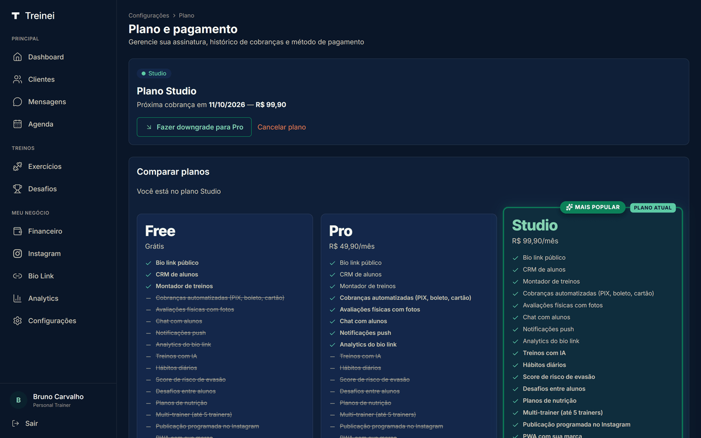Click the Analytics bar chart icon
The image size is (701, 438).
pyautogui.click(x=18, y=298)
